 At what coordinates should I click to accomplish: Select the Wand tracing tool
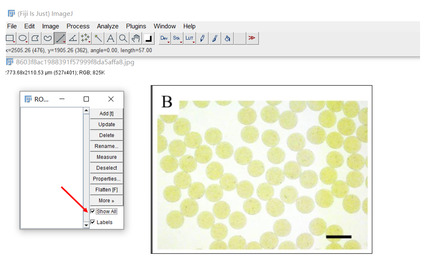tap(98, 38)
